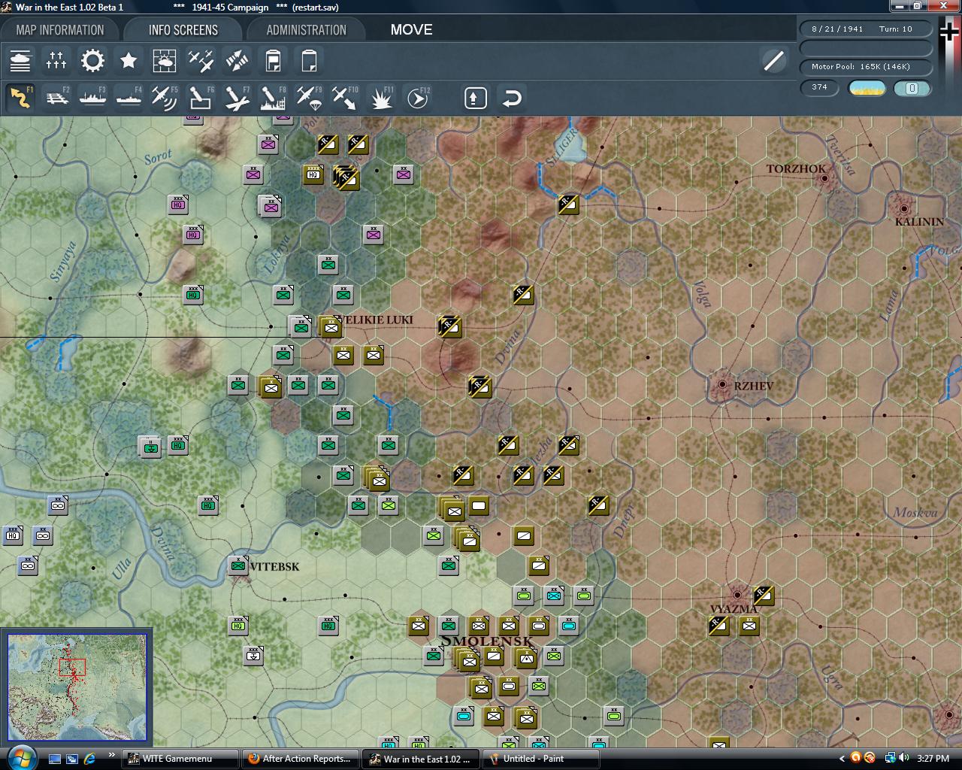Select the green unit at Vitebsk
Viewport: 962px width, 770px height.
click(x=238, y=565)
